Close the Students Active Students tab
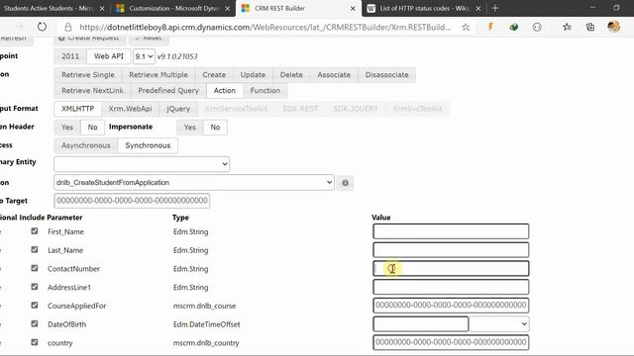 (102, 8)
